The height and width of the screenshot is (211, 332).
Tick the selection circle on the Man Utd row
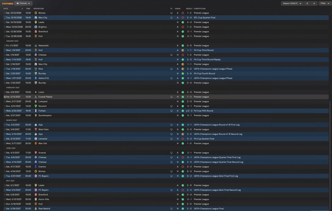5,143
